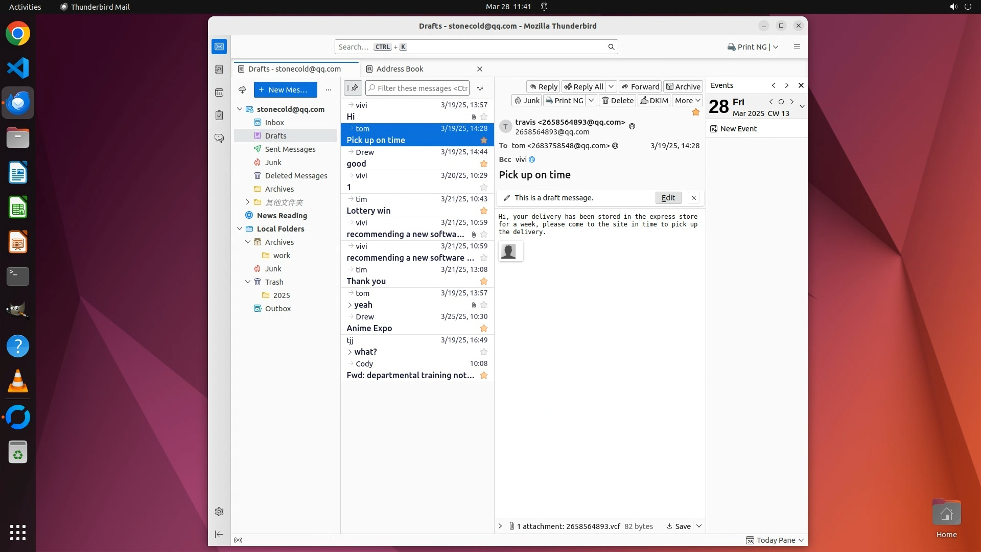
Task: Toggle the quick filter pin button
Action: 353,88
